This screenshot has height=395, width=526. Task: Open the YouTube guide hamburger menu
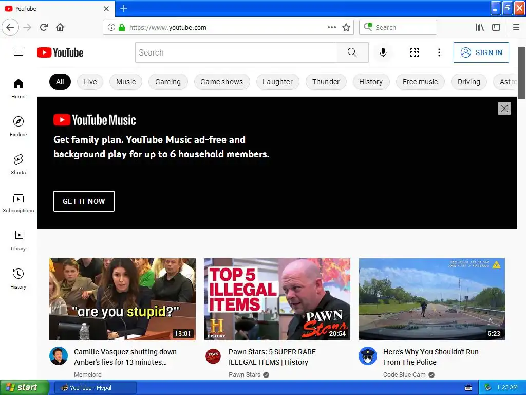18,52
